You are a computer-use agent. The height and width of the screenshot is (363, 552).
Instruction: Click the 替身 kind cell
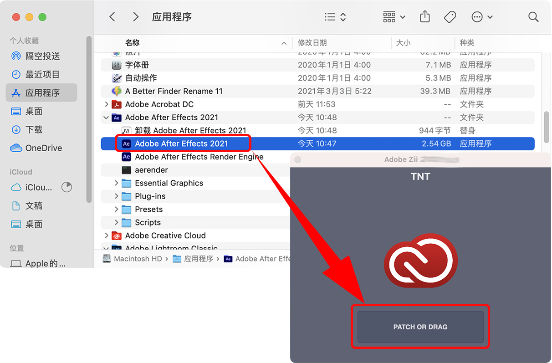point(468,131)
